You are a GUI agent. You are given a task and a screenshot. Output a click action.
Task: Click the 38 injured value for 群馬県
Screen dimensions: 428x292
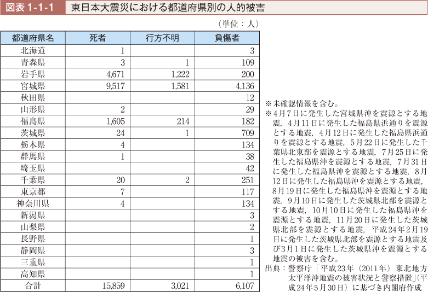pyautogui.click(x=250, y=156)
